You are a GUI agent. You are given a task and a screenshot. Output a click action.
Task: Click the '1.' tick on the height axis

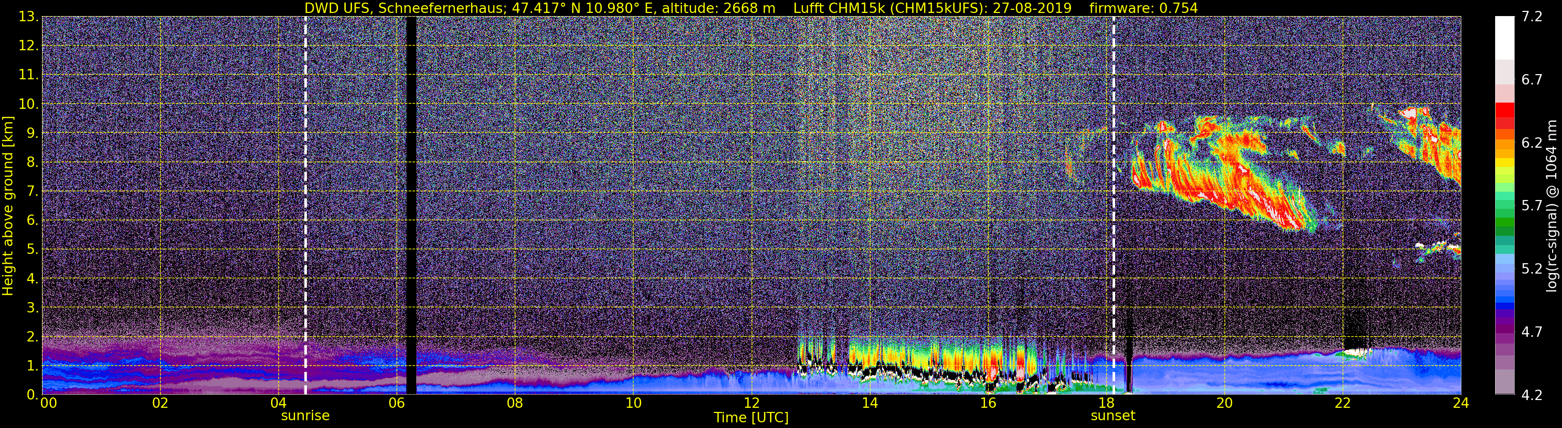tap(33, 366)
